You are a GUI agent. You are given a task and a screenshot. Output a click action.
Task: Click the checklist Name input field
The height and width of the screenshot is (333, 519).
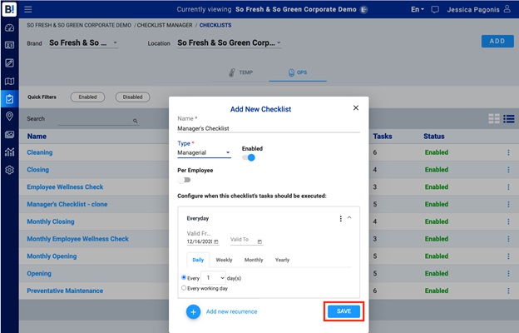269,128
